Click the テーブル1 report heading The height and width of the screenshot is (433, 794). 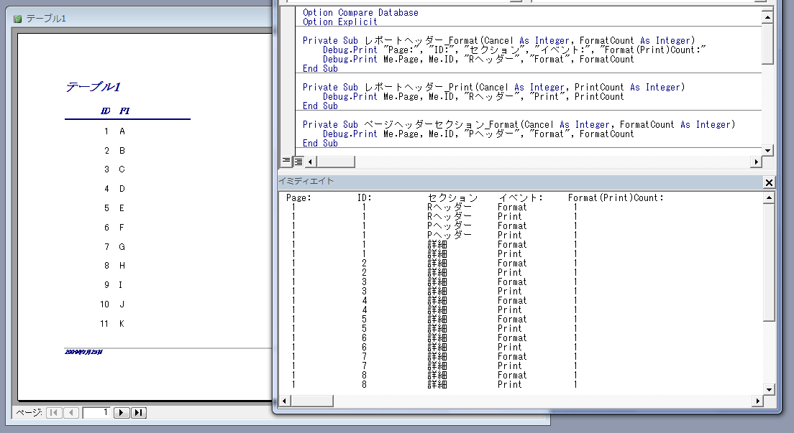[x=93, y=87]
